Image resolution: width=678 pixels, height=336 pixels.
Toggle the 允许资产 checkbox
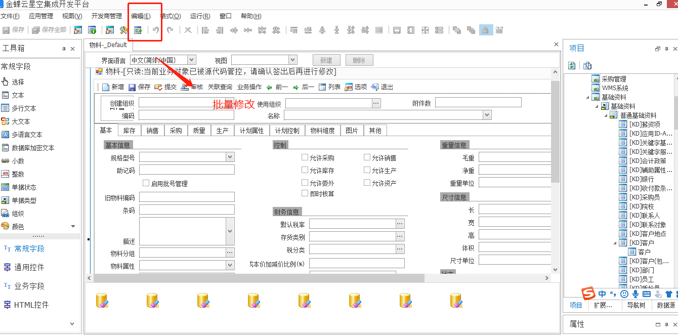coord(367,182)
